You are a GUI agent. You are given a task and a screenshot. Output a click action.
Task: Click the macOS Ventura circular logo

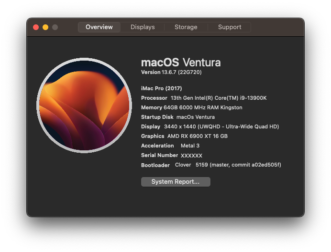tap(84, 105)
